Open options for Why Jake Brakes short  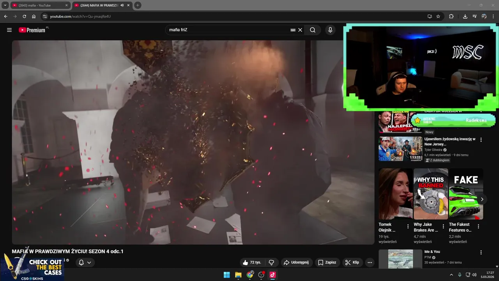(443, 226)
